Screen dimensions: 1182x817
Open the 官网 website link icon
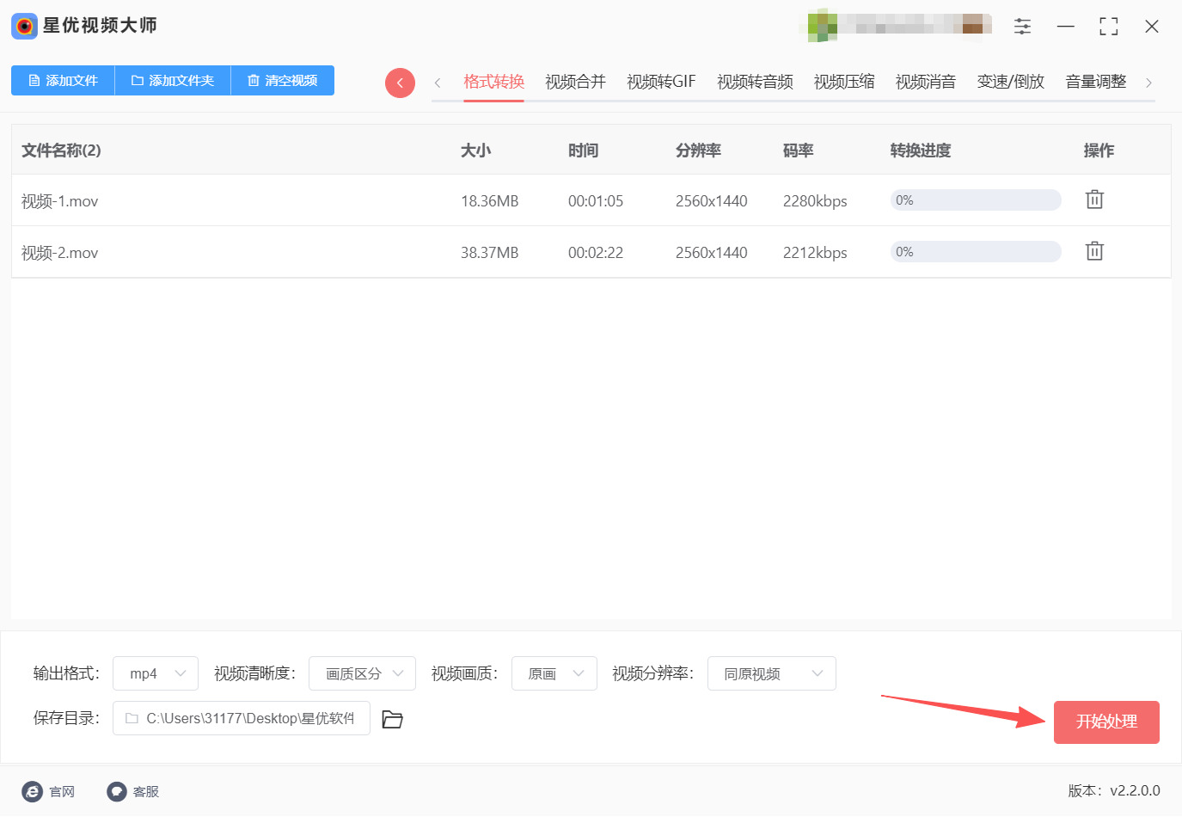tap(32, 791)
